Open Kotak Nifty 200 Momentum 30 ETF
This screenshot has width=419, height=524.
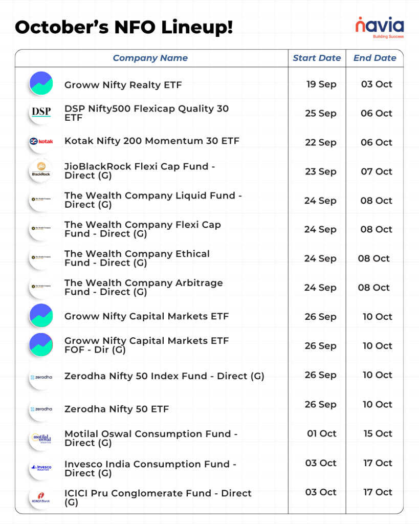pyautogui.click(x=151, y=141)
